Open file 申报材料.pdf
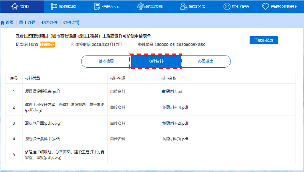Screen dimensions: 304x172 point(172,91)
